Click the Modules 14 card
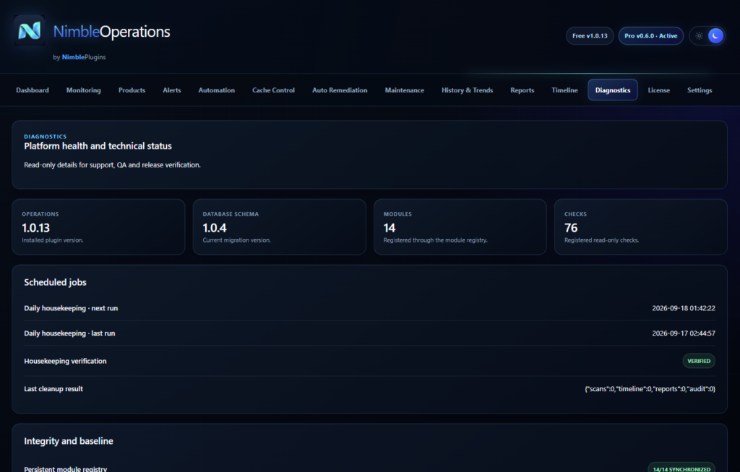This screenshot has height=472, width=740. pyautogui.click(x=460, y=227)
